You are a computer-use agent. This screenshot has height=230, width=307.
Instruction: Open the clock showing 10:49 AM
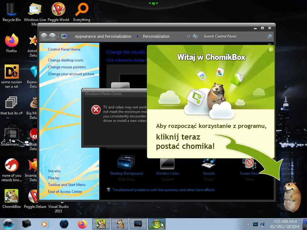pyautogui.click(x=285, y=224)
